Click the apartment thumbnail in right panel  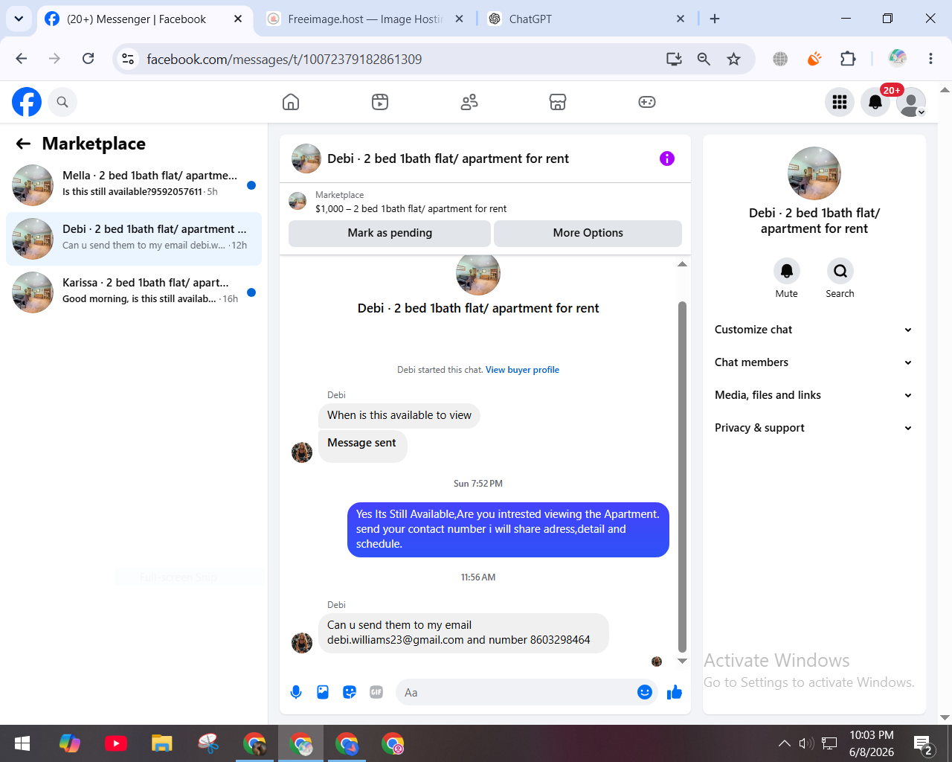(814, 173)
